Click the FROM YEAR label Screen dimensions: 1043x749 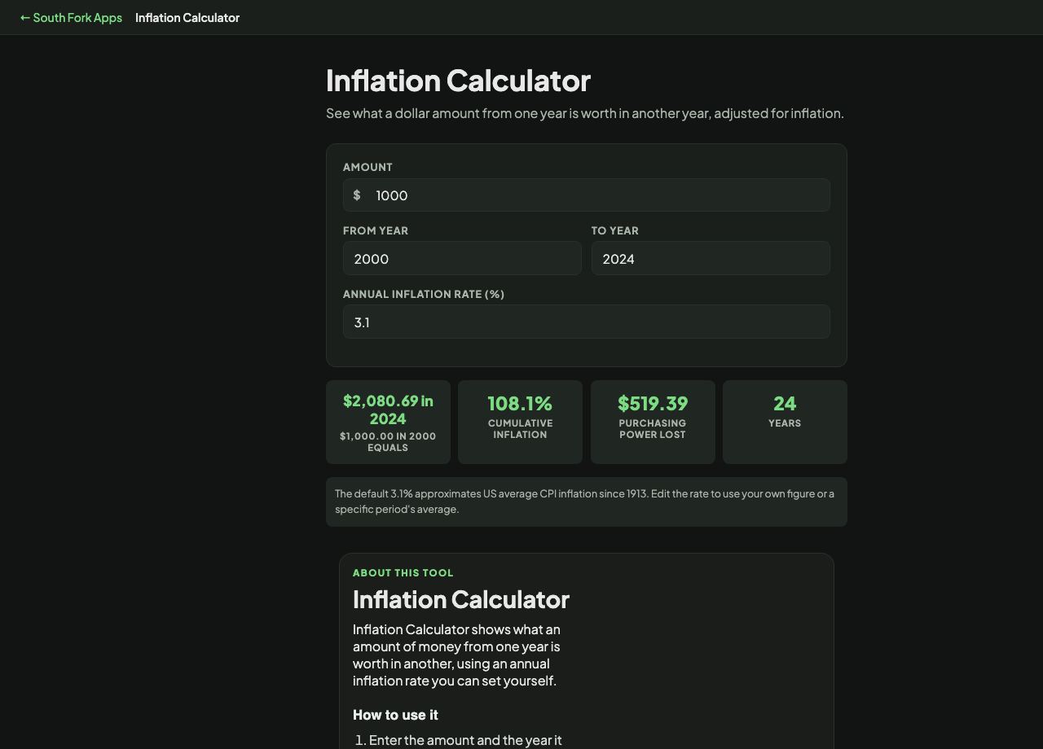[x=376, y=230]
